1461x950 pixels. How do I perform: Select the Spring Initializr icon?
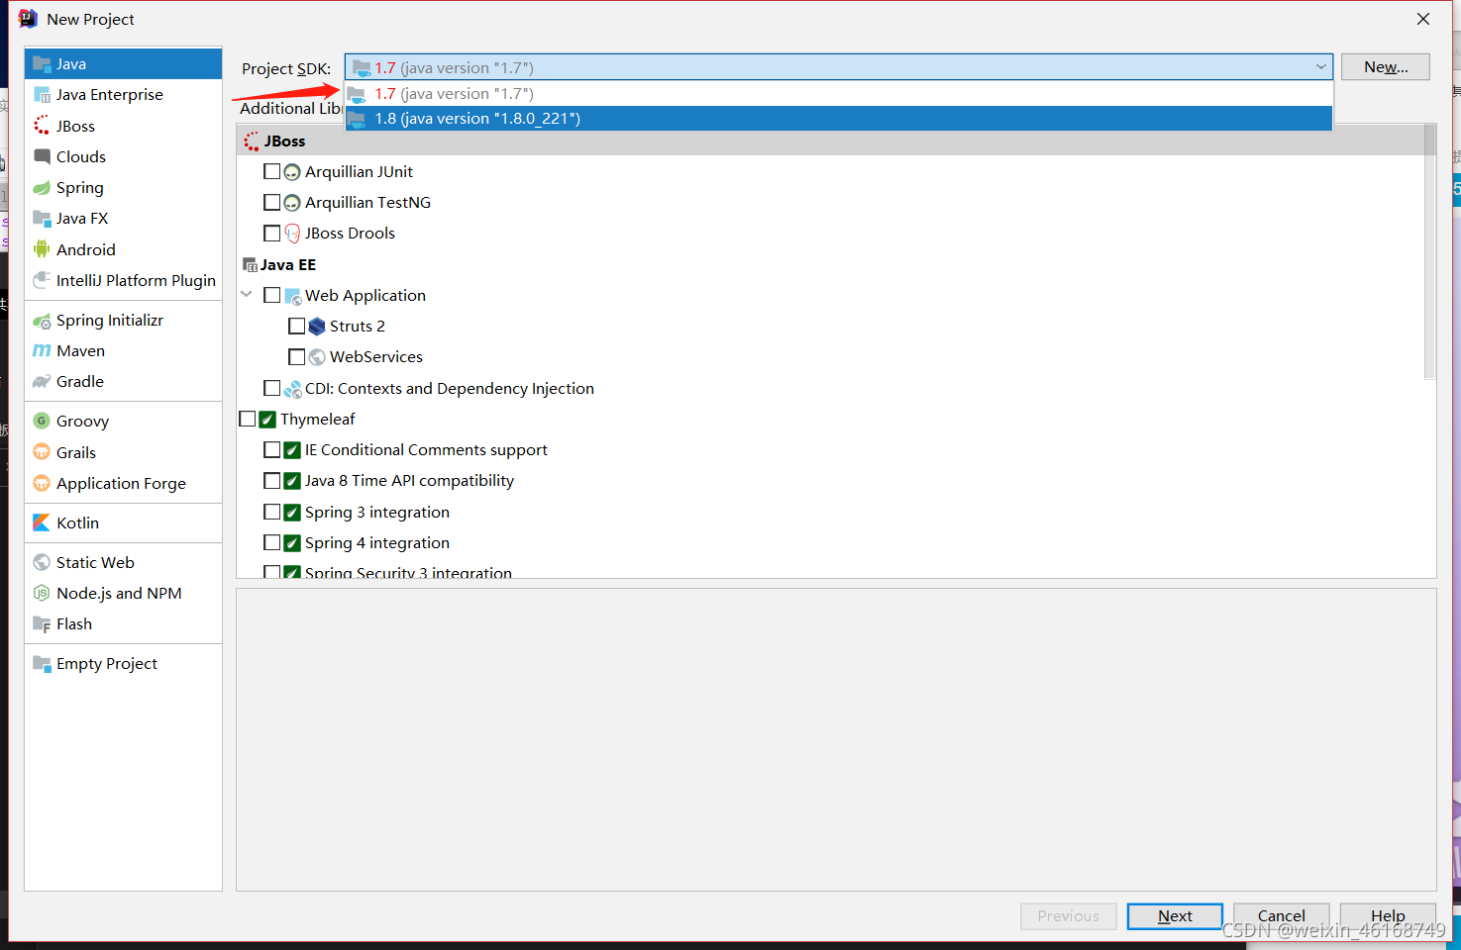click(x=42, y=321)
